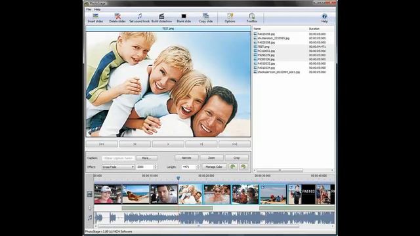Click the narration track microphone icon
The width and height of the screenshot is (420, 236).
tap(90, 208)
